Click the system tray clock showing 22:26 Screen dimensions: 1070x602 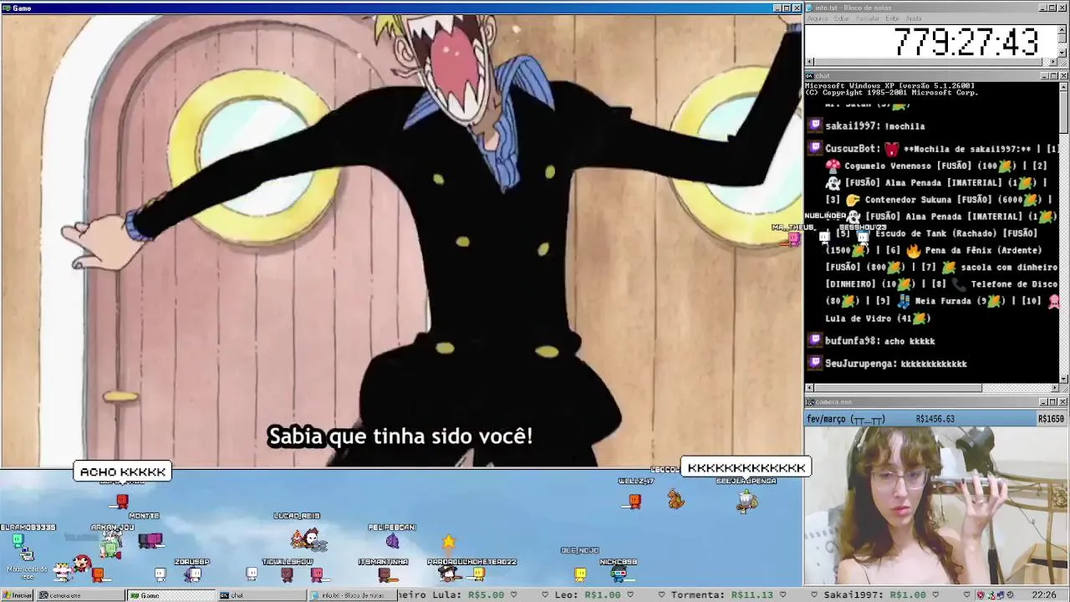tap(1044, 595)
